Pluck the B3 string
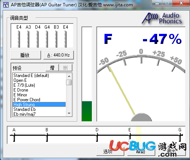Viewport: 190px width, 160px height. pos(56,39)
